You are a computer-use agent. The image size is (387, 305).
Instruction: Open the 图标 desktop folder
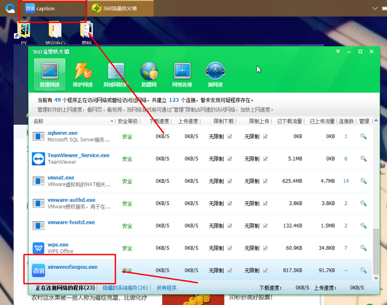click(87, 33)
